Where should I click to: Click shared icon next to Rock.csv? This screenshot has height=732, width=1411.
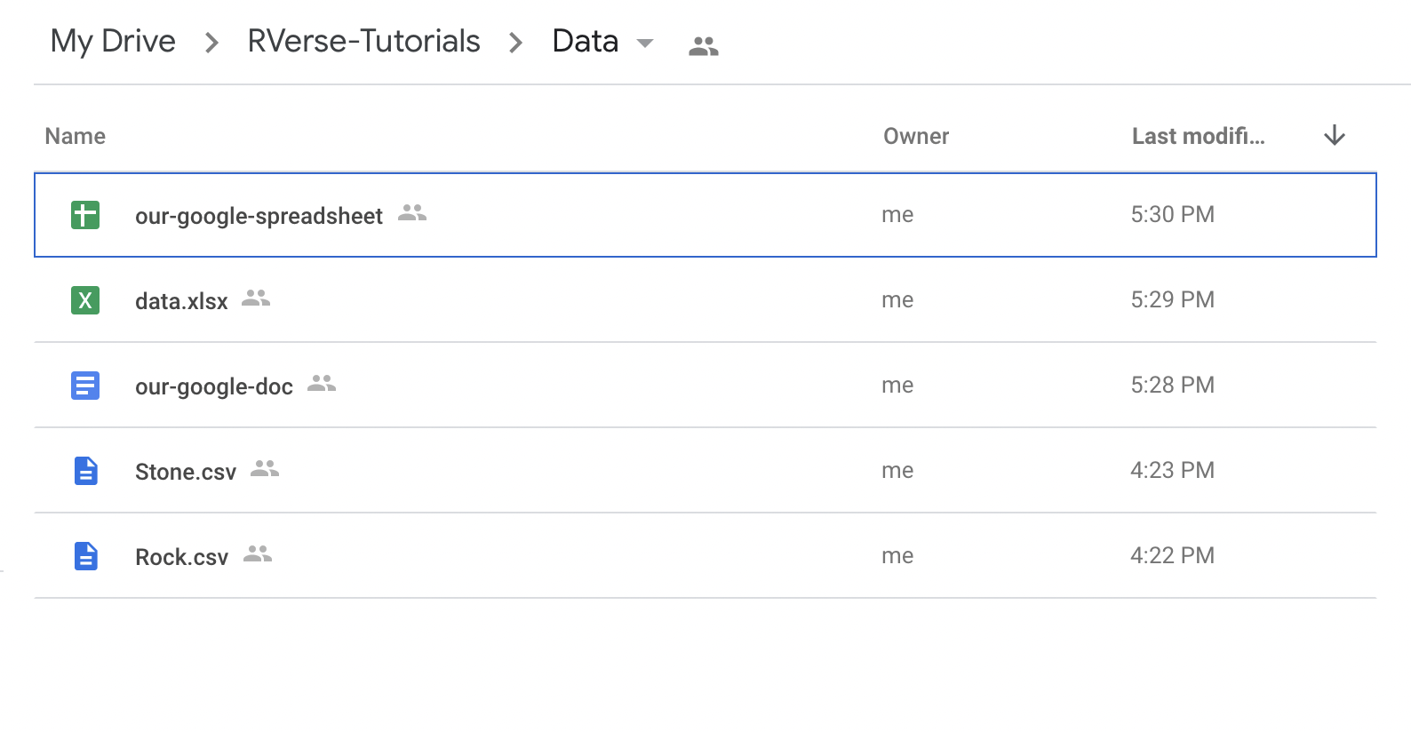(x=258, y=553)
